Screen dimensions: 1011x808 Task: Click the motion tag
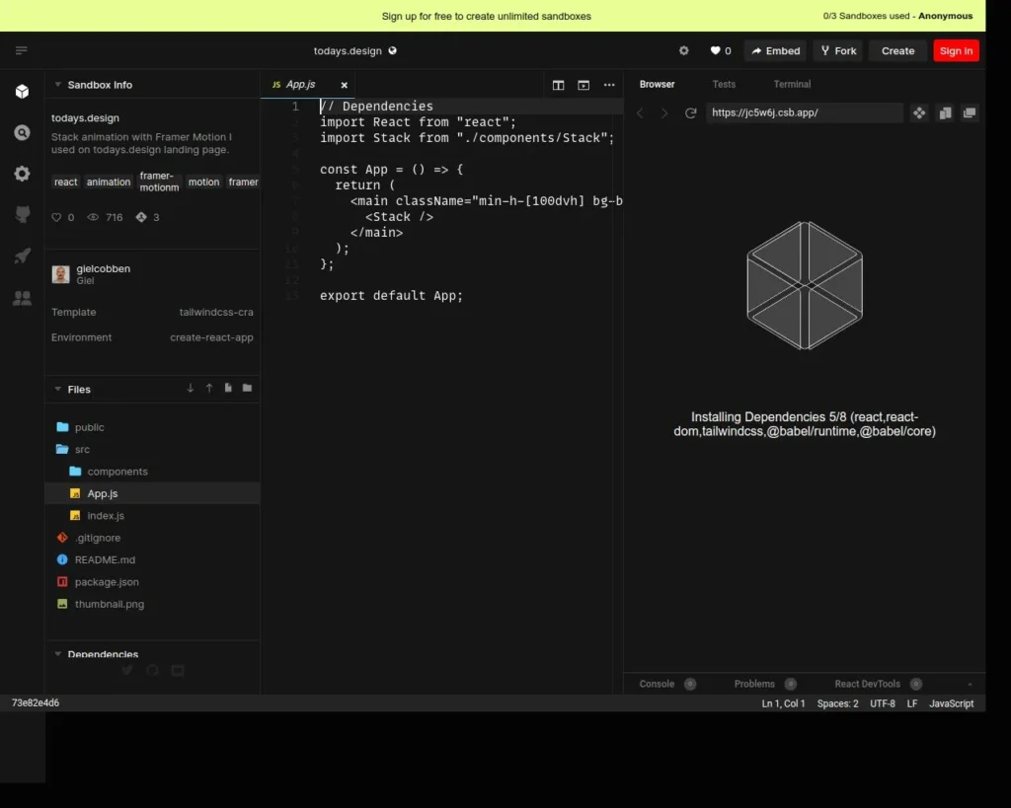(x=203, y=183)
